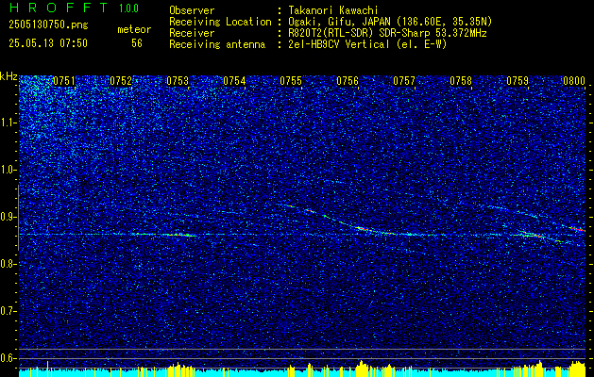Click the Receiver label

192,33
